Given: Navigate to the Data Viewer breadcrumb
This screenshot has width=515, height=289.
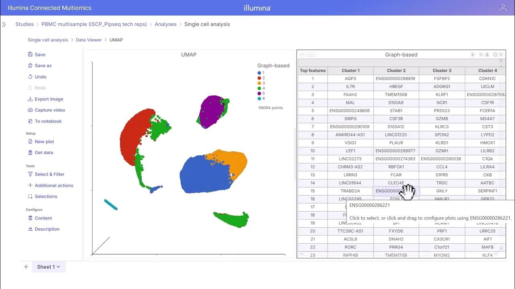Looking at the screenshot, I should click(89, 40).
